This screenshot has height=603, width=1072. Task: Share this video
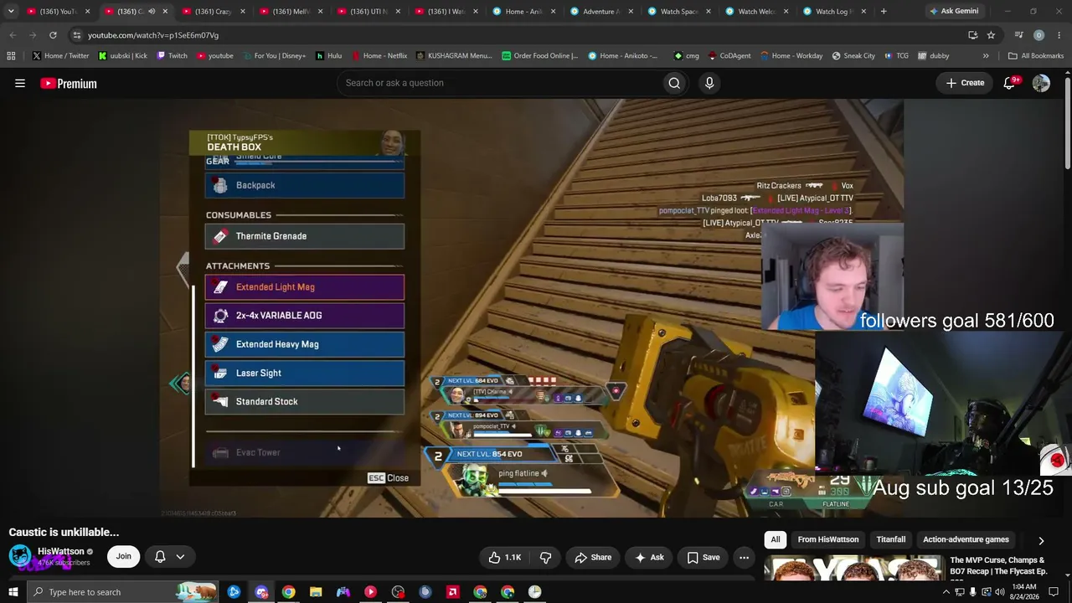coord(593,557)
